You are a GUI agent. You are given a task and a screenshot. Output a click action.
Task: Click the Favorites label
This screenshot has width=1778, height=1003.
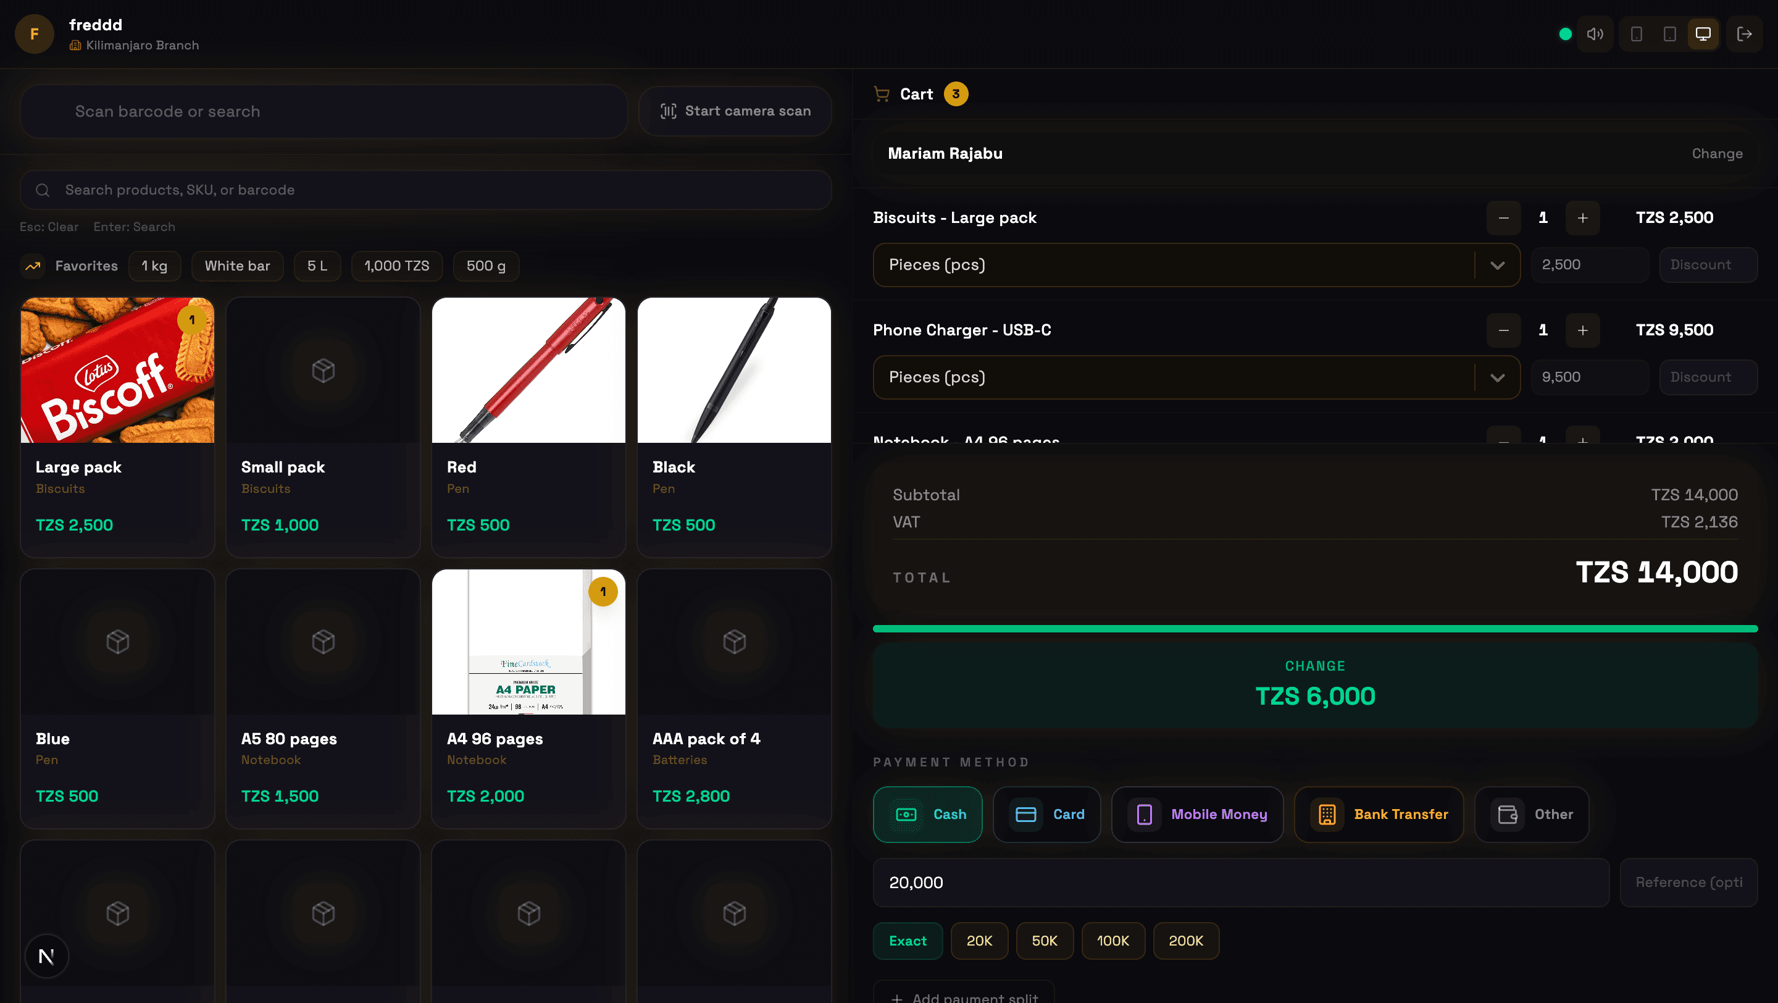[86, 266]
